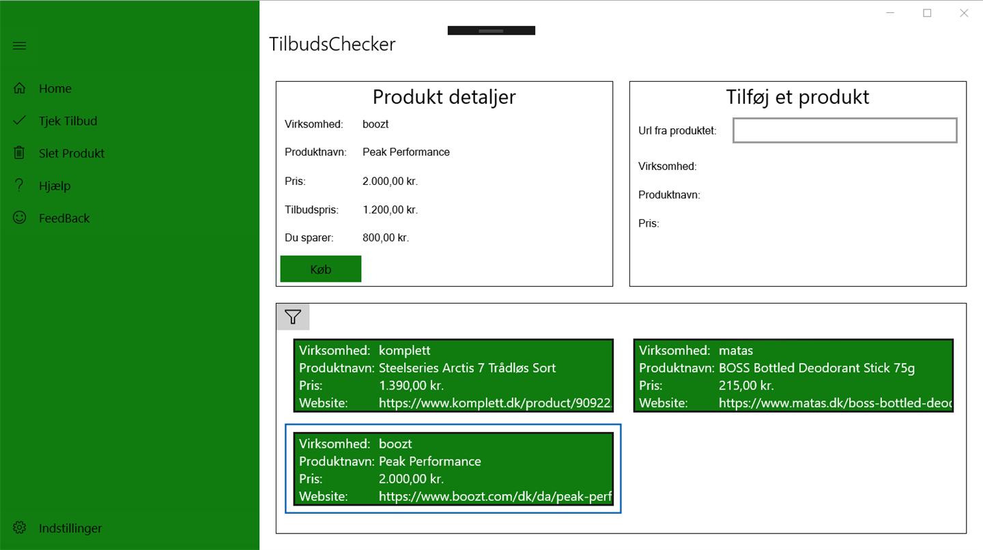
Task: Click the Slet Produkt trash icon
Action: [19, 153]
